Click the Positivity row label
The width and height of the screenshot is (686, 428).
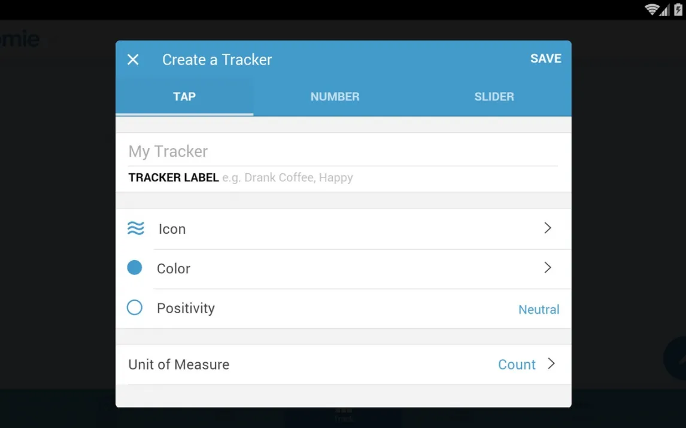click(186, 308)
